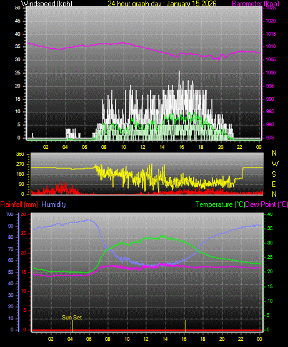Viewport: 288px width, 347px height.
Task: Click the '975' barometer axis value
Action: 270,138
